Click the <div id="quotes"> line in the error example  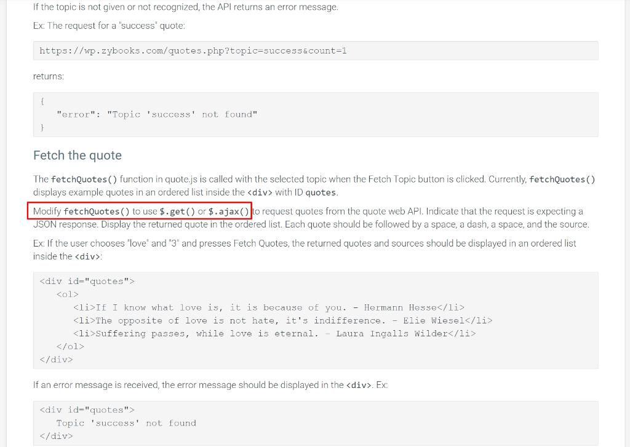[87, 410]
